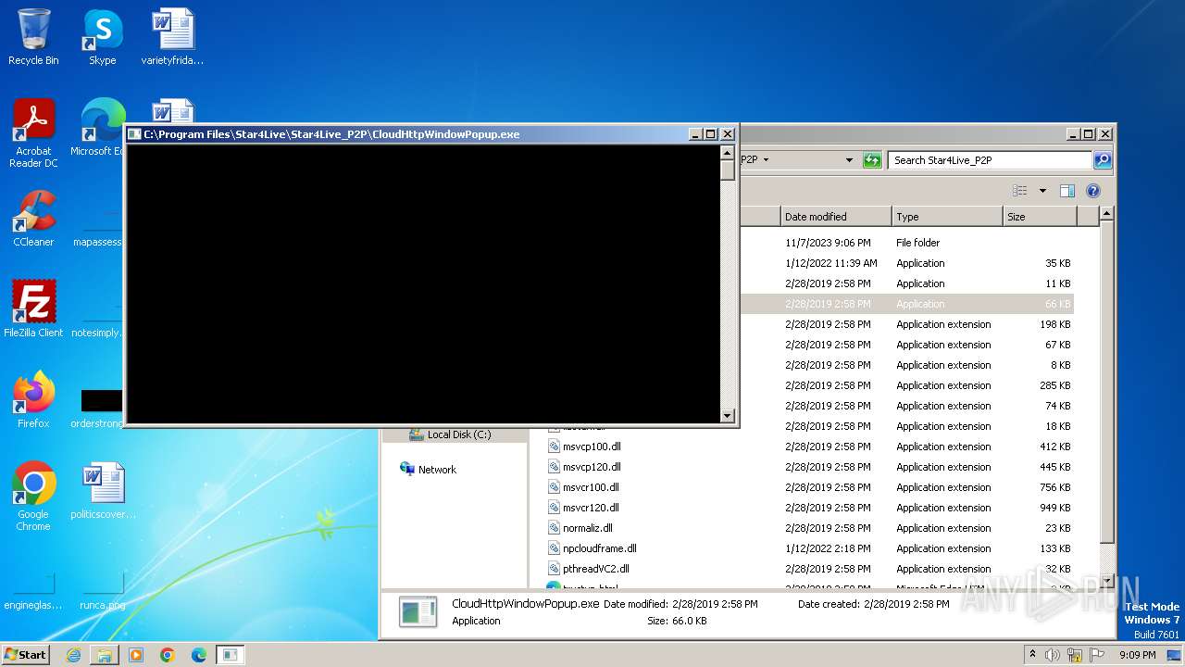Screen dimensions: 1185x667
Task: Toggle the preview pane in Explorer
Action: coord(1067,191)
